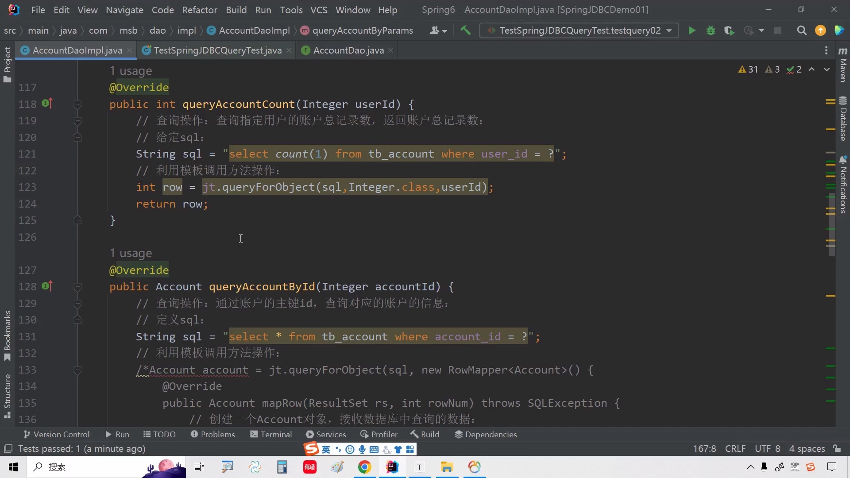Viewport: 850px width, 478px height.
Task: Click the green Run button in the toolbar
Action: point(692,31)
